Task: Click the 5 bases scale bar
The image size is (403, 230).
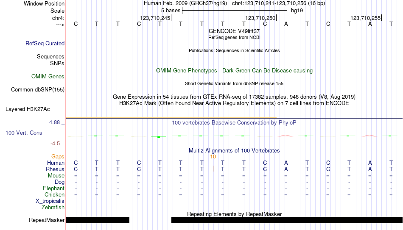Action: 235,11
